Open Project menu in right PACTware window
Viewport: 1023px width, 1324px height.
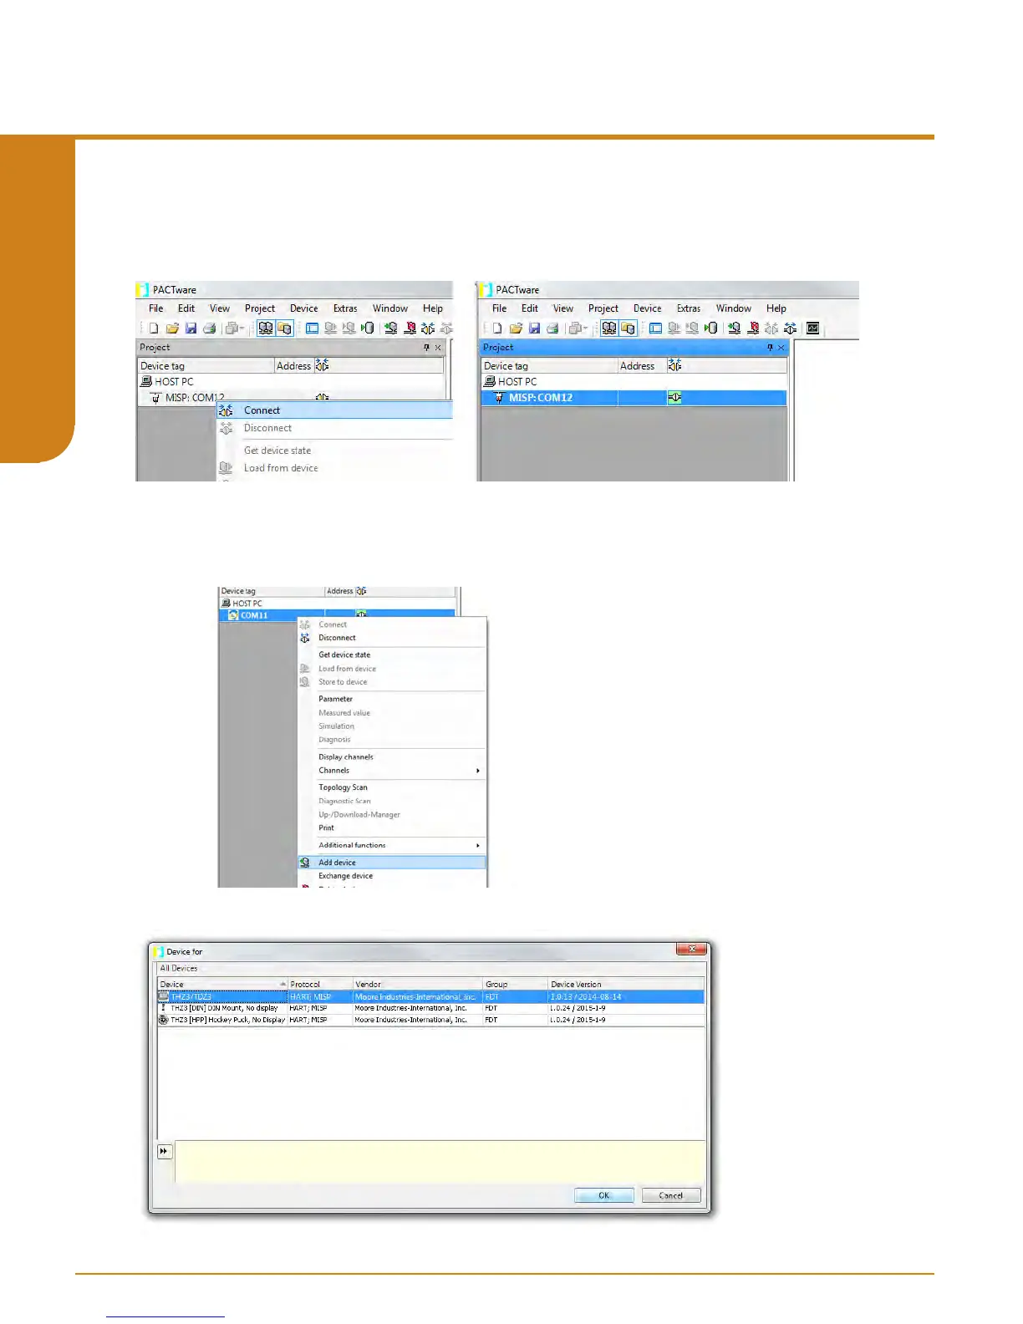click(603, 308)
